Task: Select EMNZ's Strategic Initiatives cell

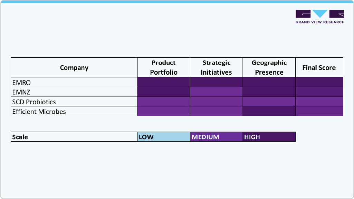Action: [216, 92]
